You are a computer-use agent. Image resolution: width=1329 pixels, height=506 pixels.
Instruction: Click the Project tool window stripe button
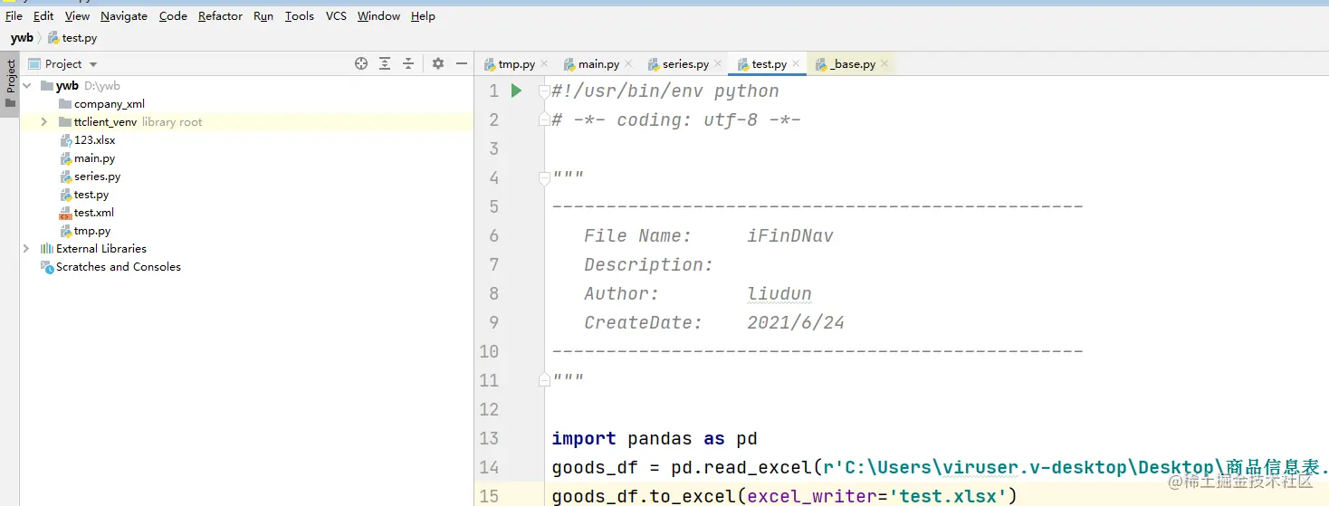(x=10, y=84)
